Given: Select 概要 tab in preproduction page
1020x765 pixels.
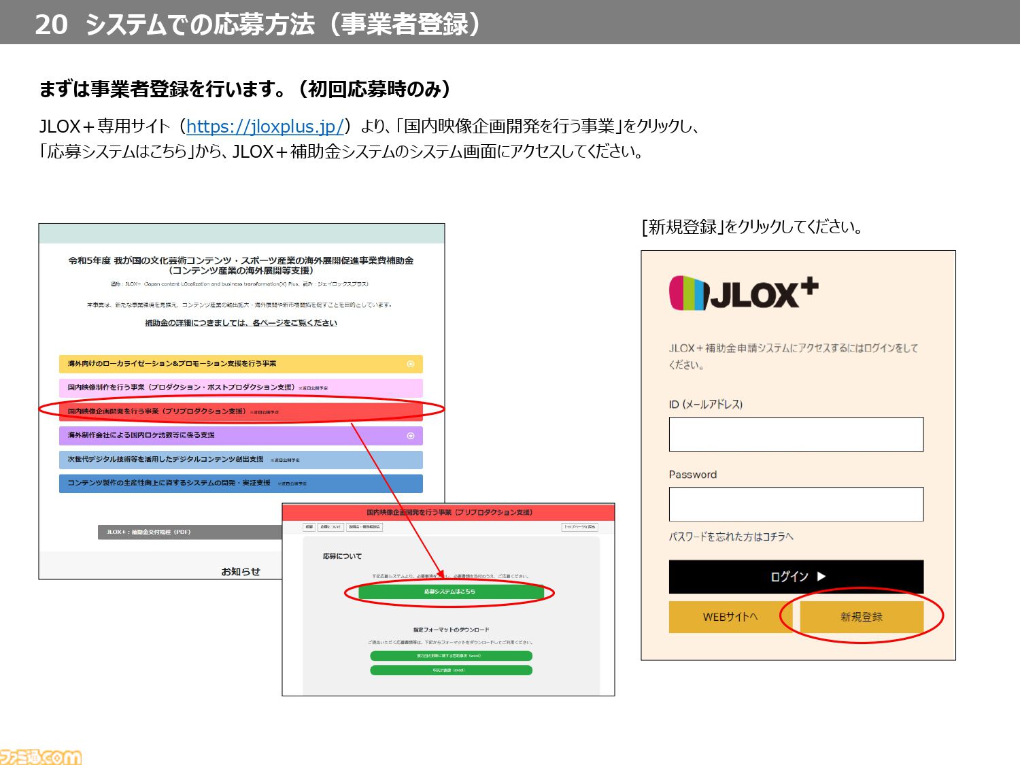Looking at the screenshot, I should (x=309, y=527).
